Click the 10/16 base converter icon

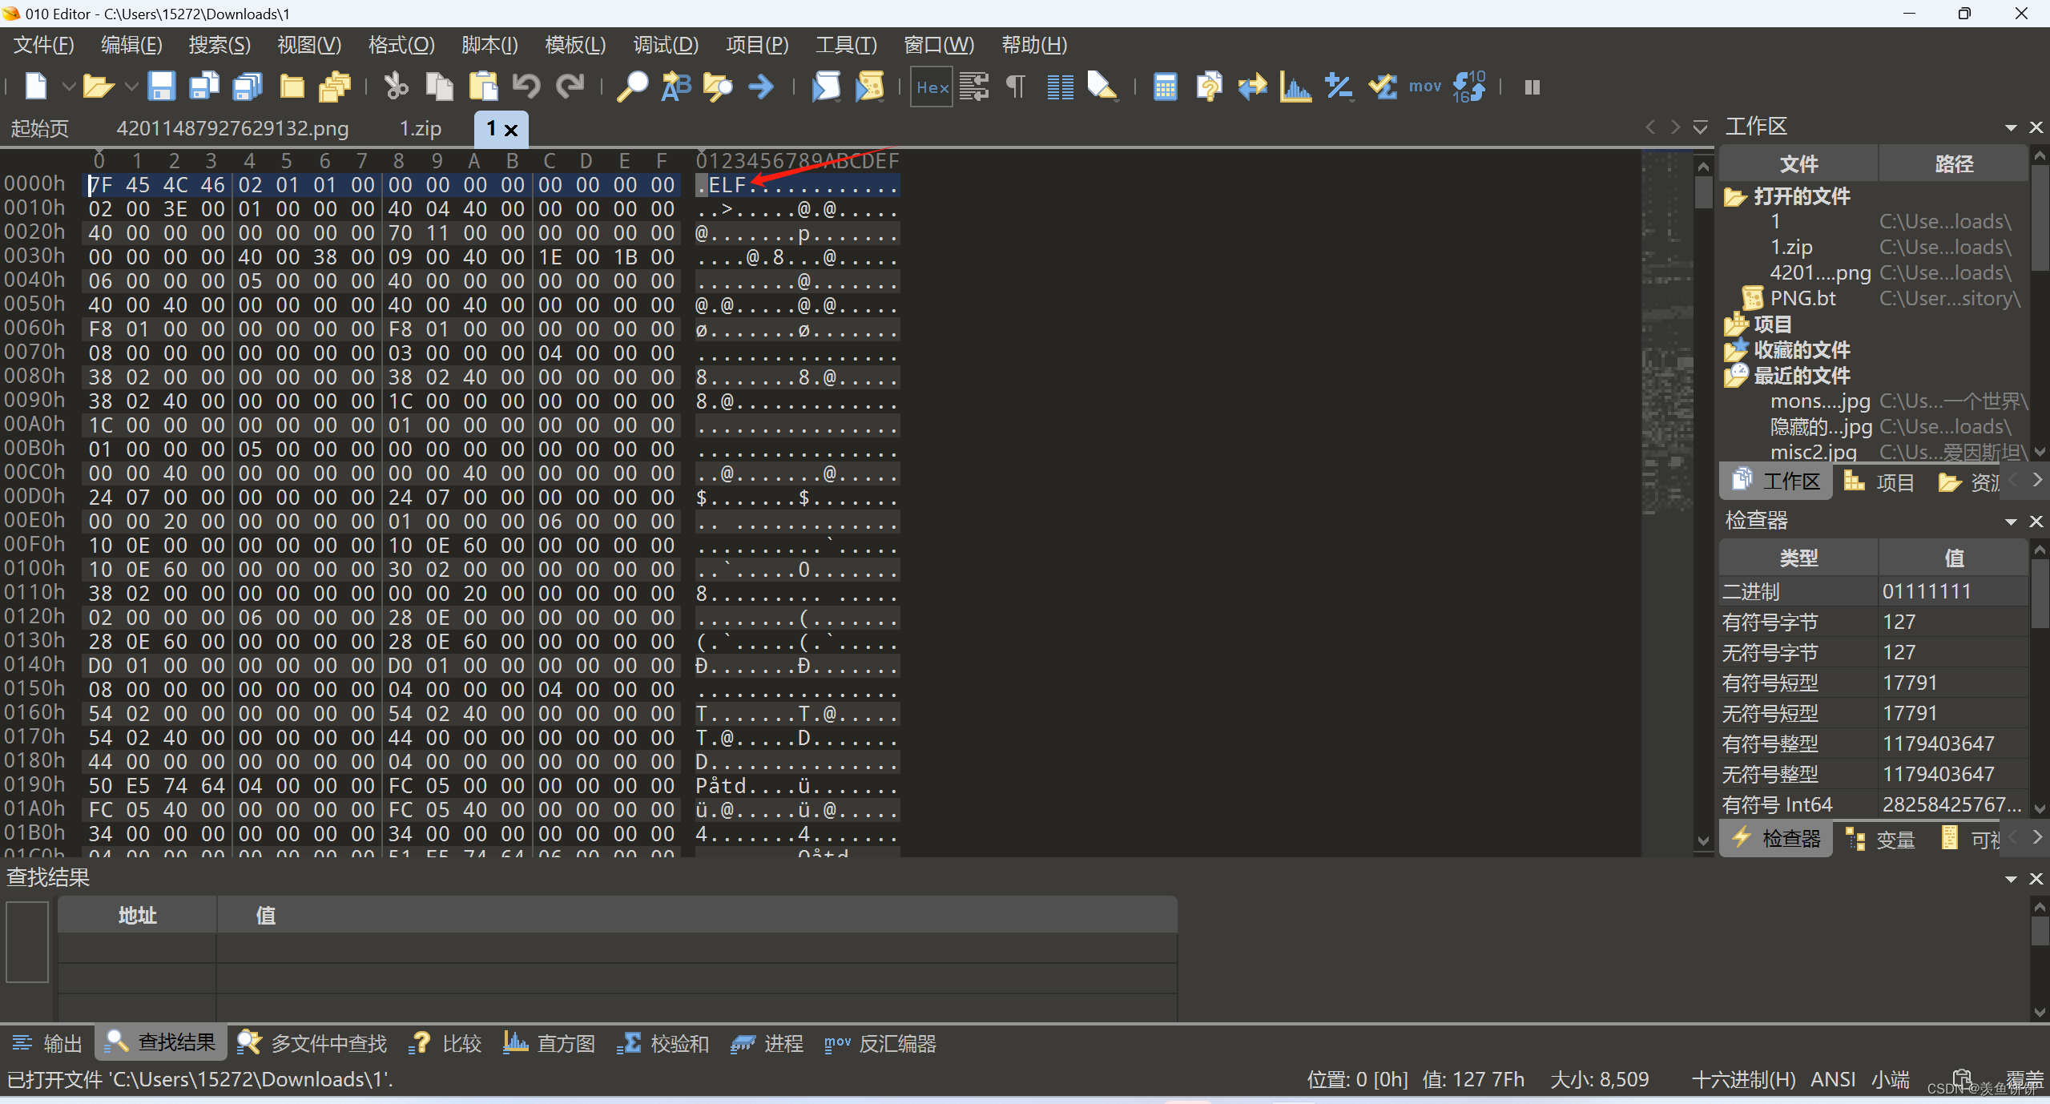(x=1471, y=87)
